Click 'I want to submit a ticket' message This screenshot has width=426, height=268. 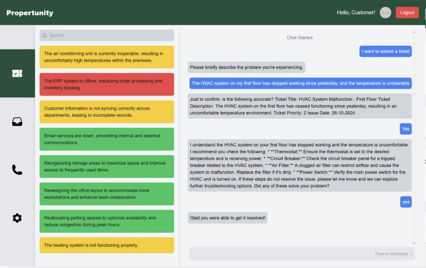coord(385,51)
